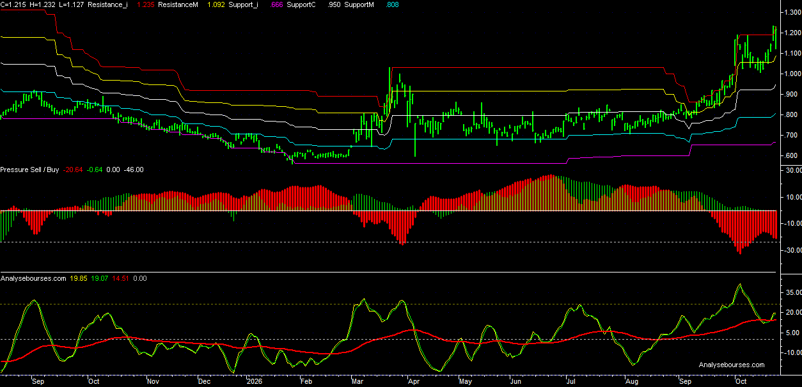Click the red 1.235 resistance value
This screenshot has height=387, width=802.
[145, 4]
